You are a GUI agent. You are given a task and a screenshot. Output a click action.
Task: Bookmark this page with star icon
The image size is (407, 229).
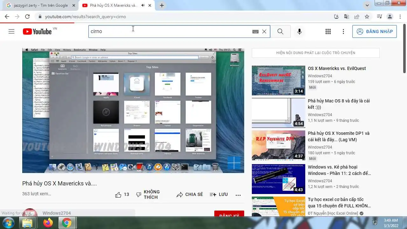tap(367, 17)
